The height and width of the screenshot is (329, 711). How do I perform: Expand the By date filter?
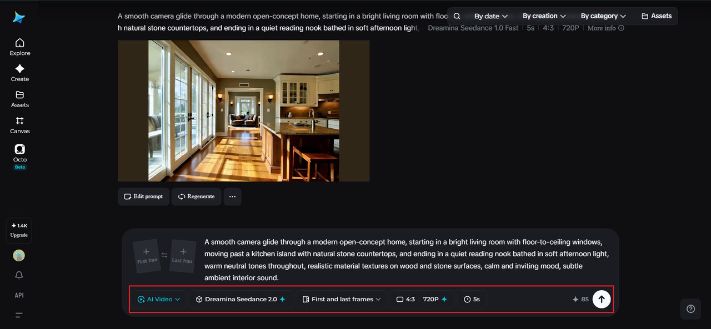click(x=490, y=16)
